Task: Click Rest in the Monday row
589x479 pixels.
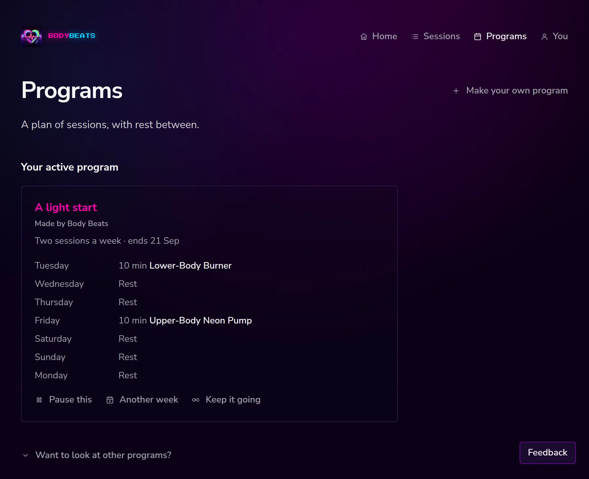Action: tap(128, 375)
